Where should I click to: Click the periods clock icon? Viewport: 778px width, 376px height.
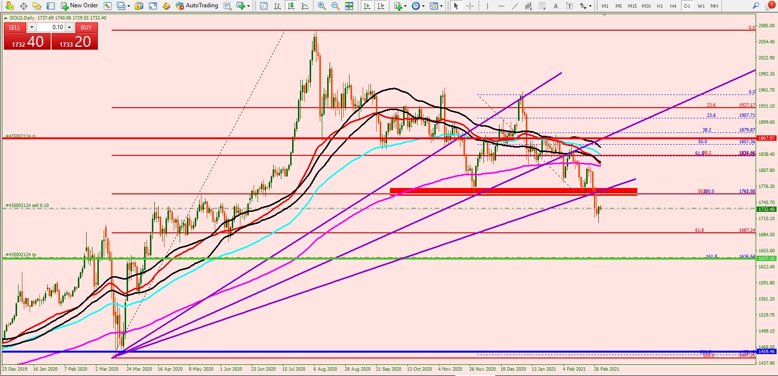point(416,6)
